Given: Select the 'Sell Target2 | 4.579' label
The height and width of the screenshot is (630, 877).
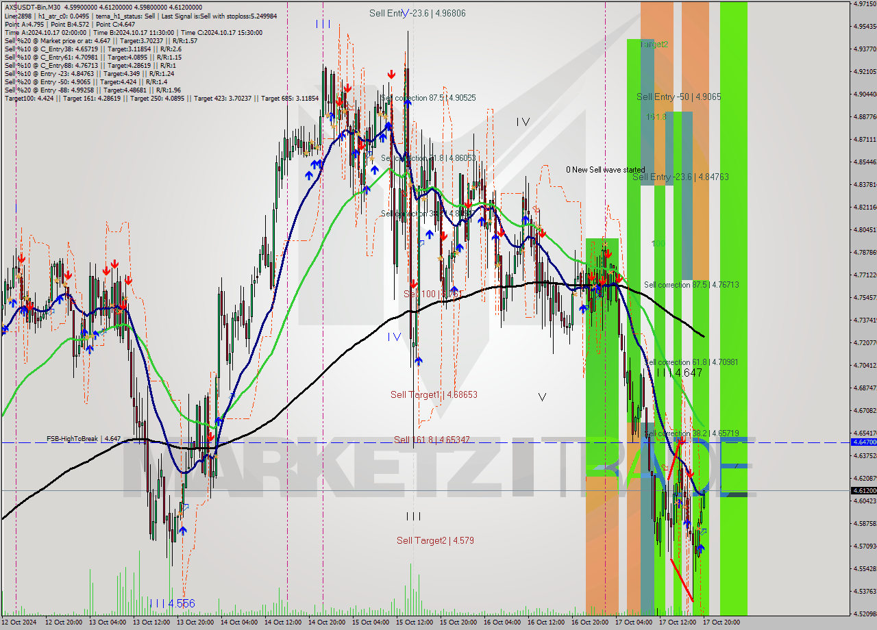Looking at the screenshot, I should [435, 540].
